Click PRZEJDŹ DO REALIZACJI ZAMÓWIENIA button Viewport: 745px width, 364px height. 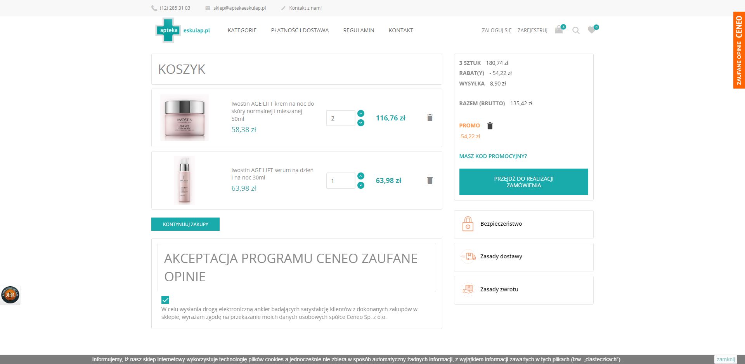[524, 182]
